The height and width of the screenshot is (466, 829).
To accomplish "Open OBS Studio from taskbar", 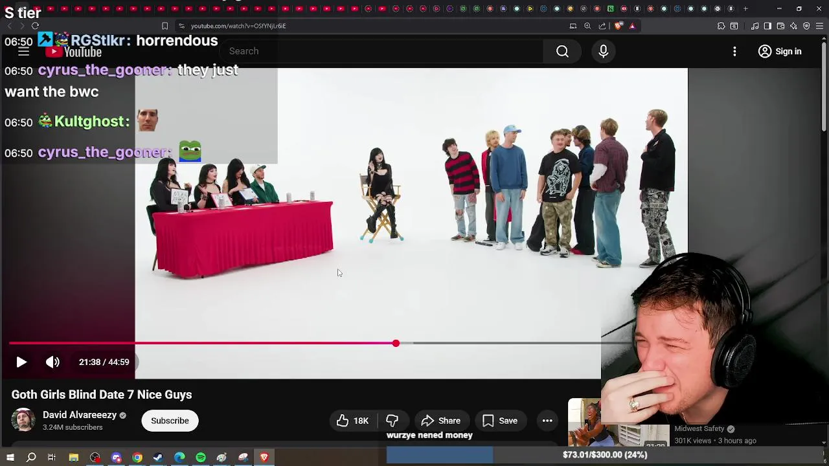I will point(95,458).
